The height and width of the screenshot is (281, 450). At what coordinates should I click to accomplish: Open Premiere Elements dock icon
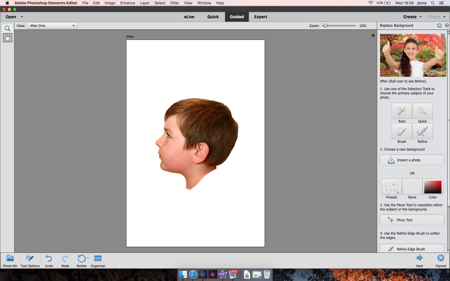(213, 274)
